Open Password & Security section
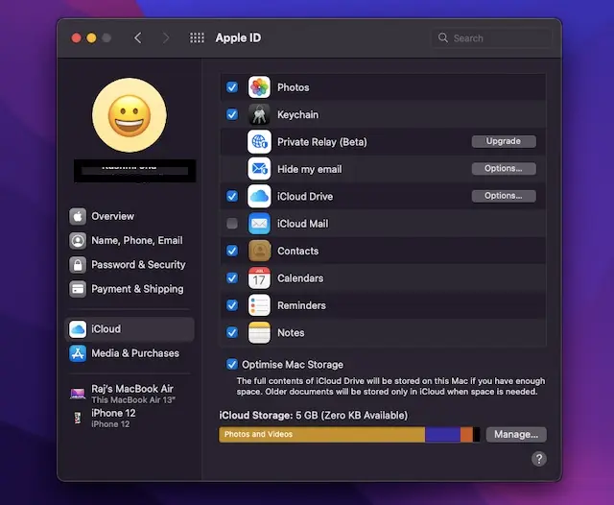 pyautogui.click(x=130, y=265)
